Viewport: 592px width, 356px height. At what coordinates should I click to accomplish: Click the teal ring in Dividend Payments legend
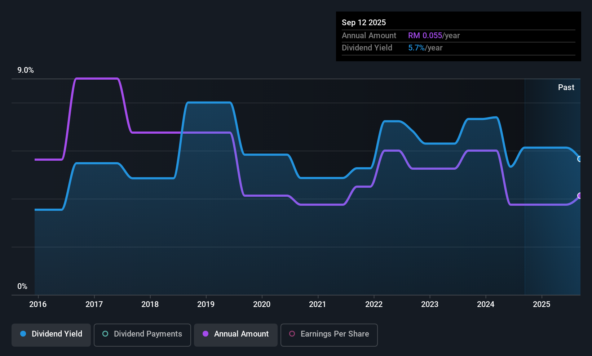click(x=105, y=334)
